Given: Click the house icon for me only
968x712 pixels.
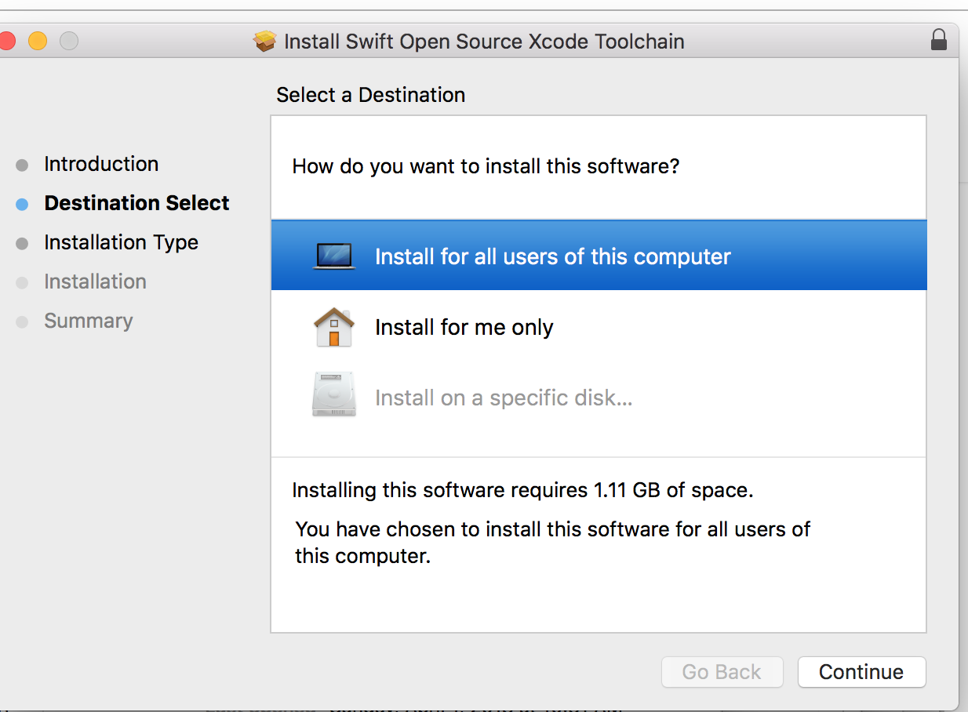Looking at the screenshot, I should pyautogui.click(x=334, y=327).
